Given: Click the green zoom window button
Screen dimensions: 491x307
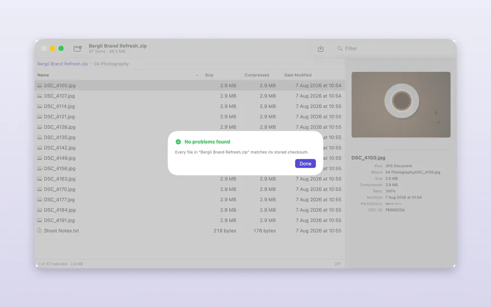Looking at the screenshot, I should tap(61, 48).
